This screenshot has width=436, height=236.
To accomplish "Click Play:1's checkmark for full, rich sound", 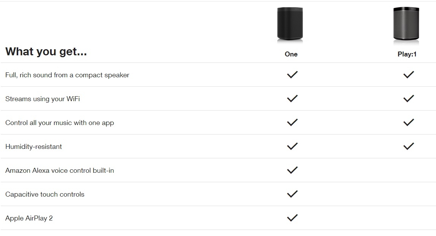I will (409, 75).
